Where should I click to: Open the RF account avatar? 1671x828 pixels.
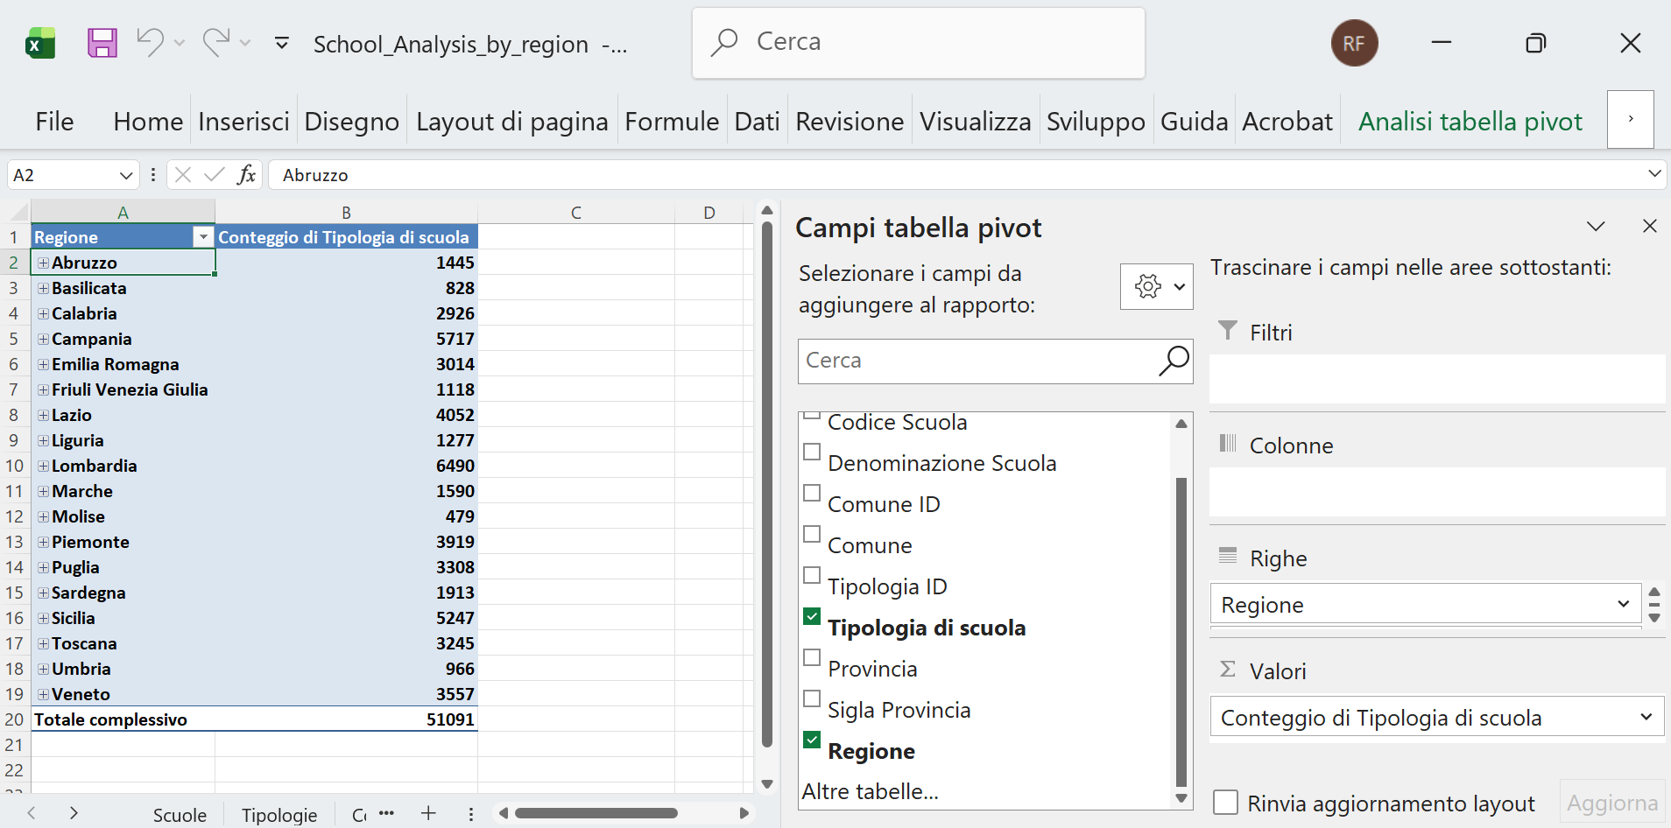coord(1355,42)
